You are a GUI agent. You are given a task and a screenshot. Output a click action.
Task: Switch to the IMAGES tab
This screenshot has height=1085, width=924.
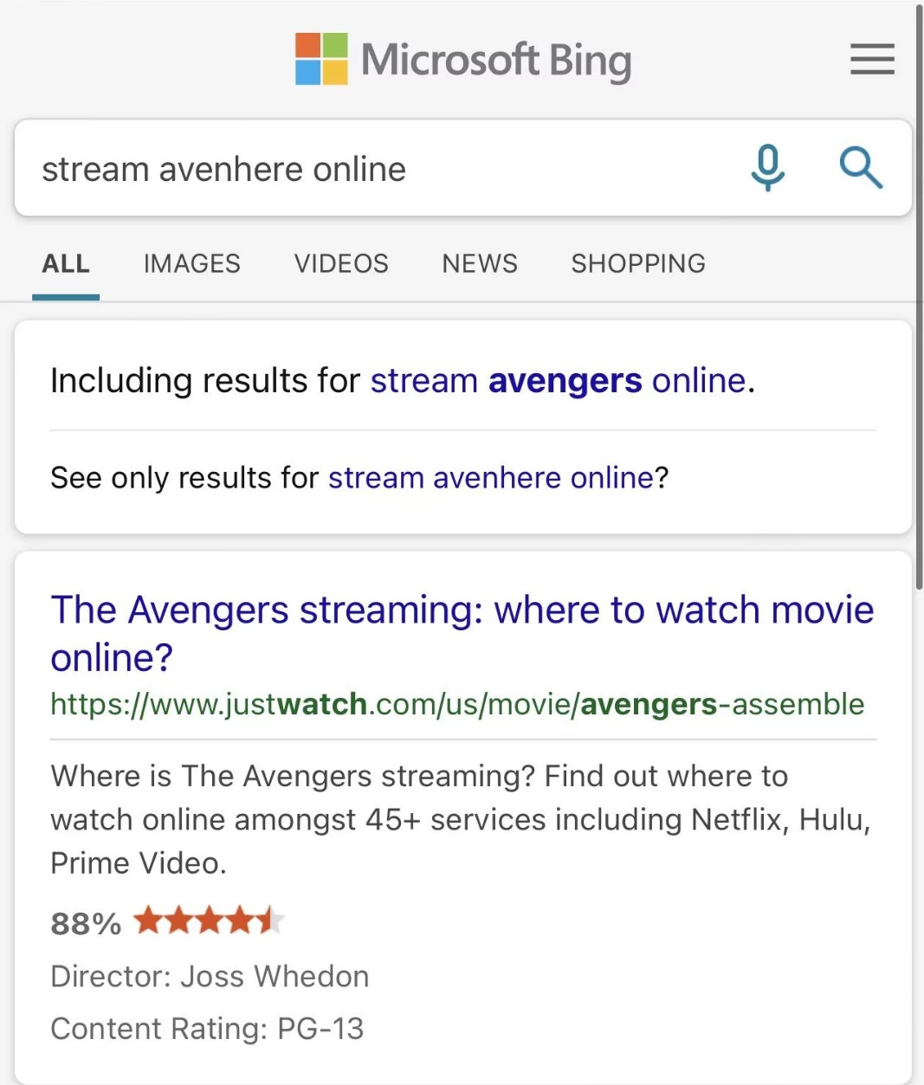click(x=192, y=263)
